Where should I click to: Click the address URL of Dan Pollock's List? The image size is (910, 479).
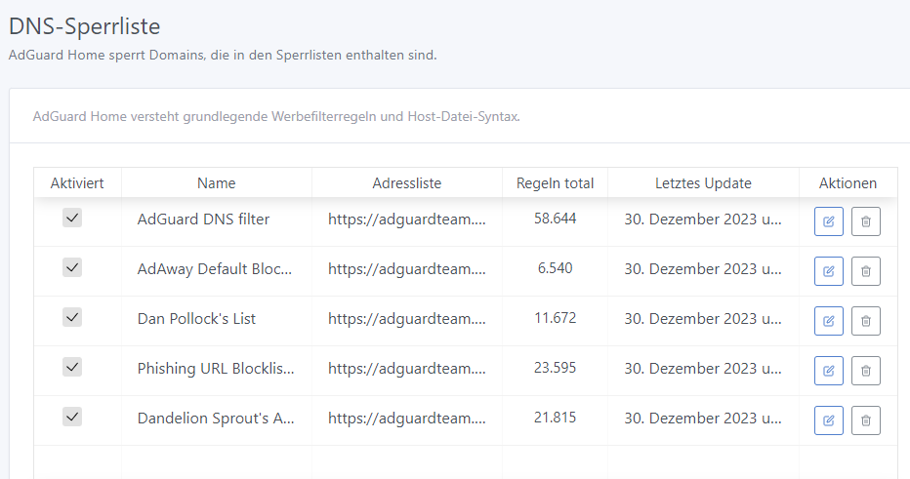coord(407,318)
